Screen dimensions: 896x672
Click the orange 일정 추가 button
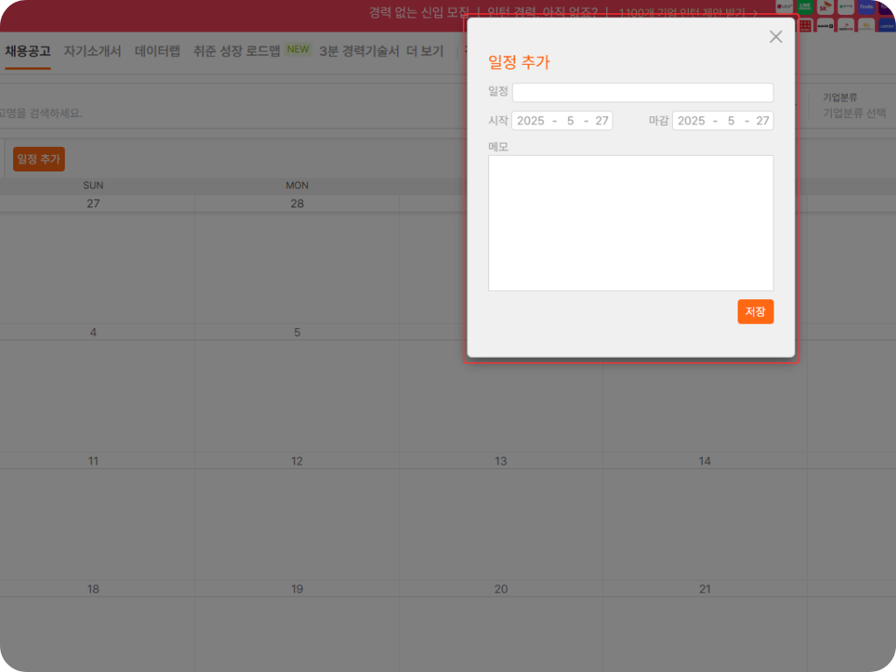tap(38, 158)
